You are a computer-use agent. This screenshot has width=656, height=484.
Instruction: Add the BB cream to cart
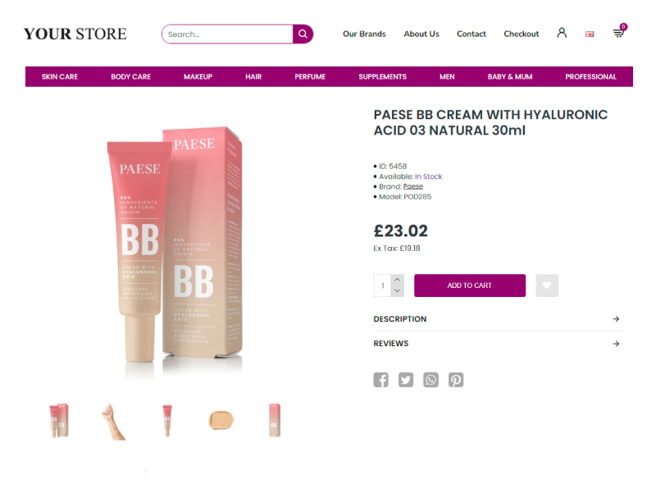point(469,285)
